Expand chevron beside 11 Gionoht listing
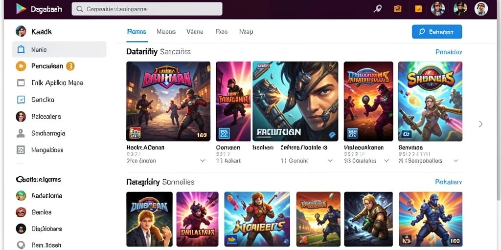Screen dimensions: 501x250 [x=330, y=161]
